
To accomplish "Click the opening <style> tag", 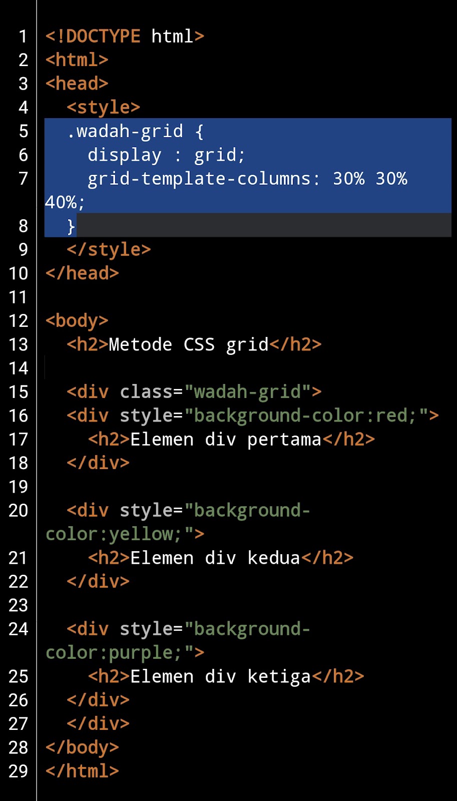I will (x=103, y=108).
